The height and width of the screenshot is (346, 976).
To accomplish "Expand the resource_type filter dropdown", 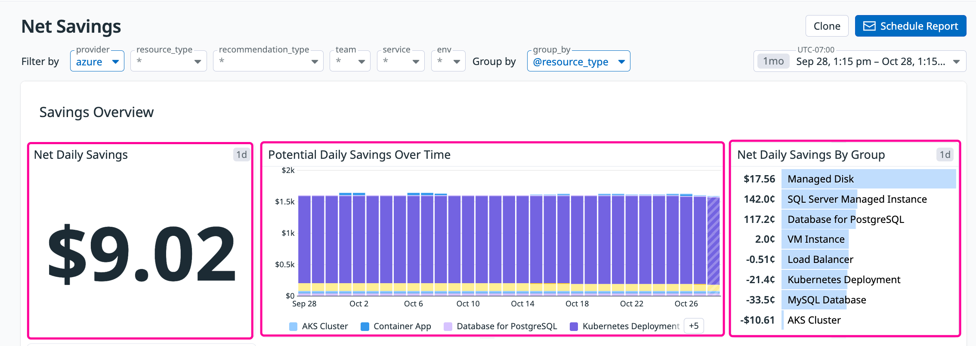I will pos(168,62).
